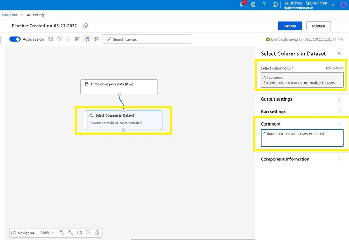Image resolution: width=349 pixels, height=240 pixels.
Task: Select the pan hand tool
Action: coord(87,39)
